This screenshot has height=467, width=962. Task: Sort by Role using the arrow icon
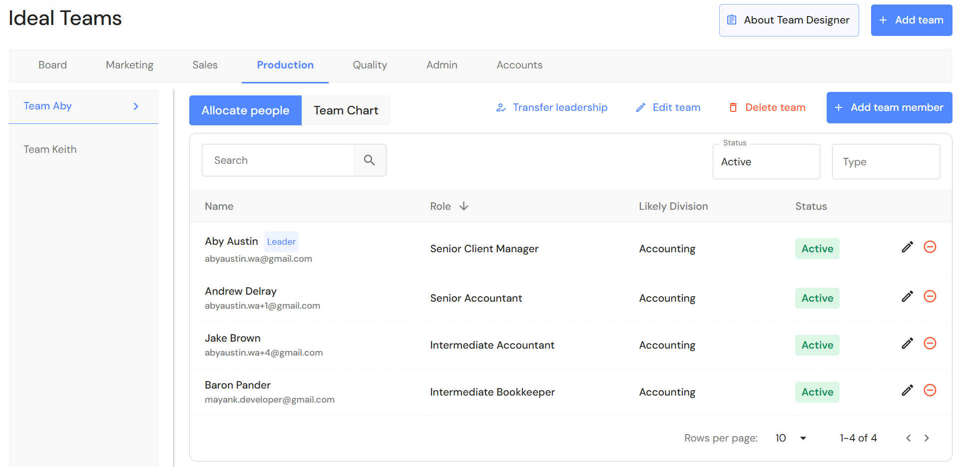pos(464,206)
